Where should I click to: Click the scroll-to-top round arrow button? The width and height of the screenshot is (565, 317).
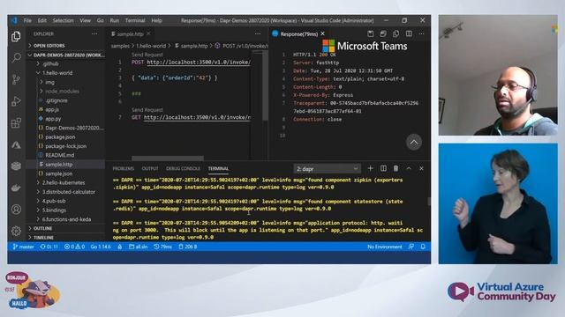pos(414,142)
